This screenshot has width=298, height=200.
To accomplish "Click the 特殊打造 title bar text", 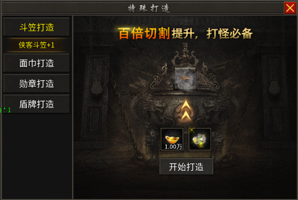I will point(149,8).
